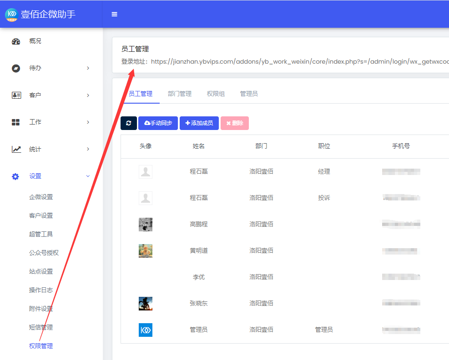Click the hamburger menu icon in header
This screenshot has width=449, height=360.
coord(114,14)
